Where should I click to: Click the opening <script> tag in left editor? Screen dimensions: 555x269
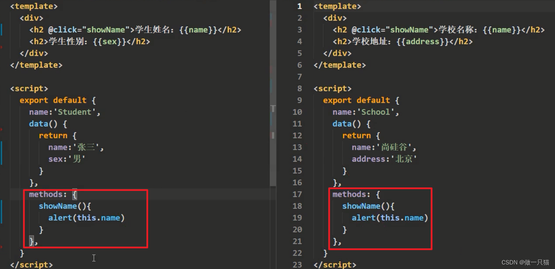[x=29, y=89]
